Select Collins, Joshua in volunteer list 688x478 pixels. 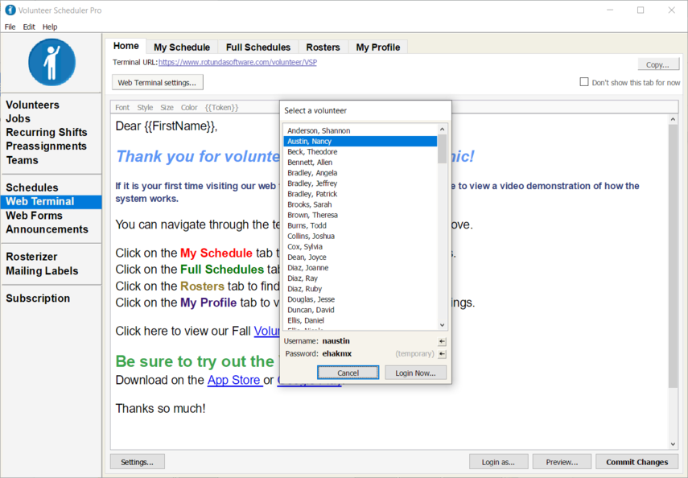tap(360, 236)
